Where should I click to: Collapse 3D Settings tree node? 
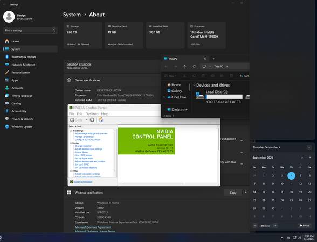point(71,131)
